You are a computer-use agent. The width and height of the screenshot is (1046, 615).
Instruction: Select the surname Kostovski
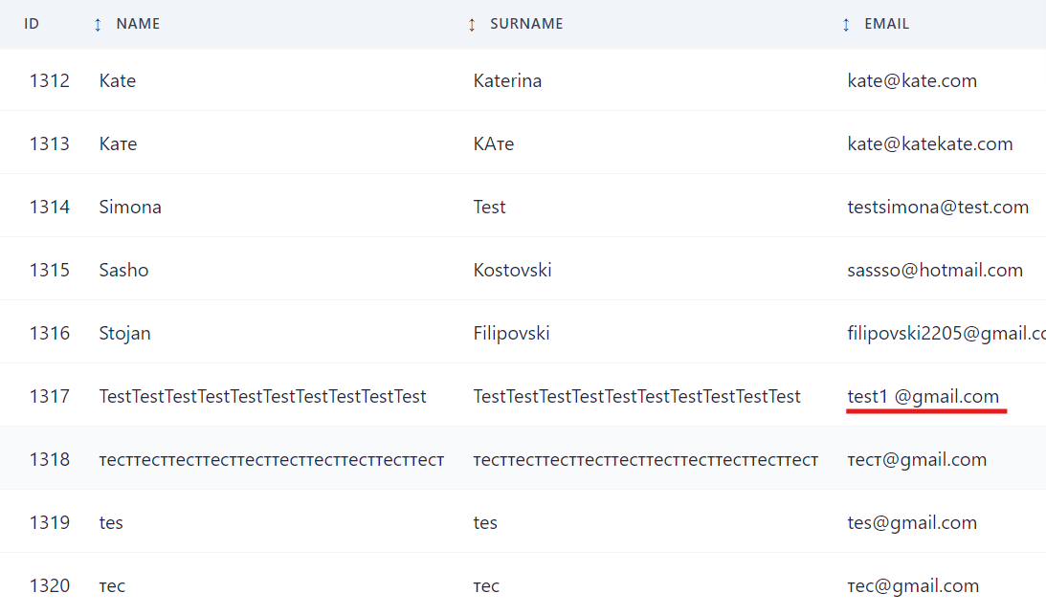(513, 270)
